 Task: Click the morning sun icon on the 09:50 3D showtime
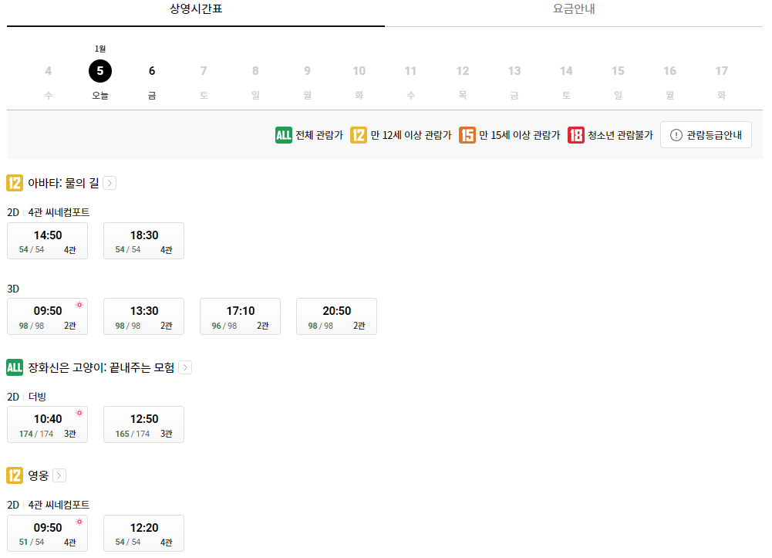click(x=79, y=305)
